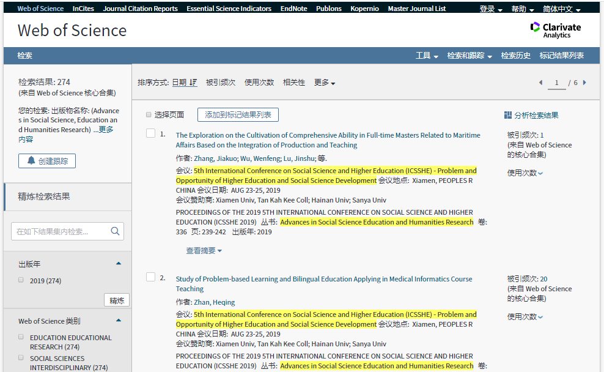The width and height of the screenshot is (604, 372).
Task: Click the 分析检索结果 chart icon
Action: tap(507, 115)
